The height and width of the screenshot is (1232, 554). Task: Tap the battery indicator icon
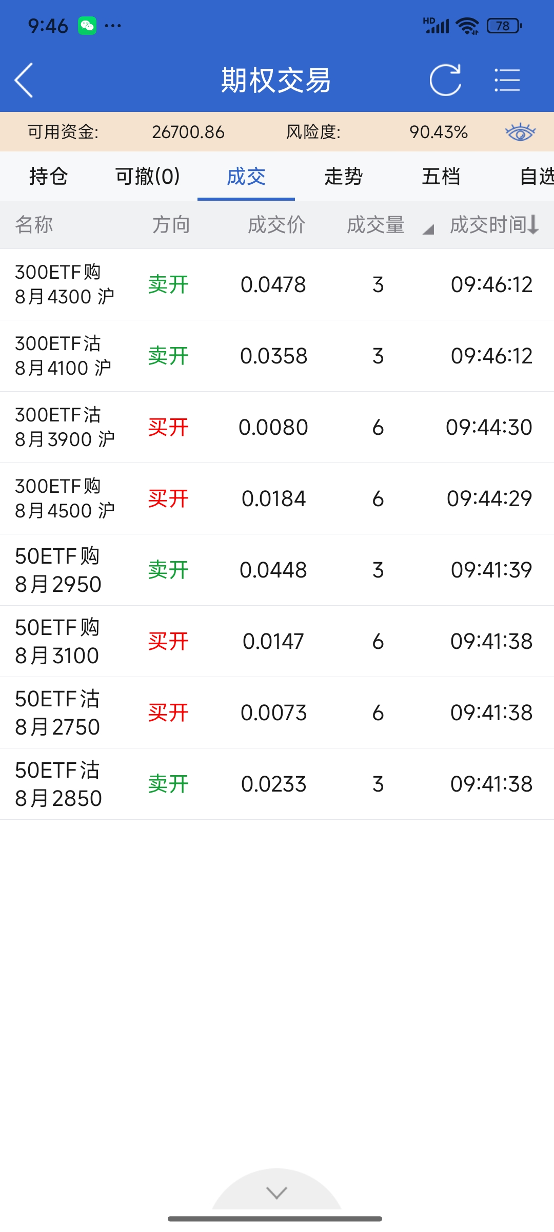click(x=504, y=26)
